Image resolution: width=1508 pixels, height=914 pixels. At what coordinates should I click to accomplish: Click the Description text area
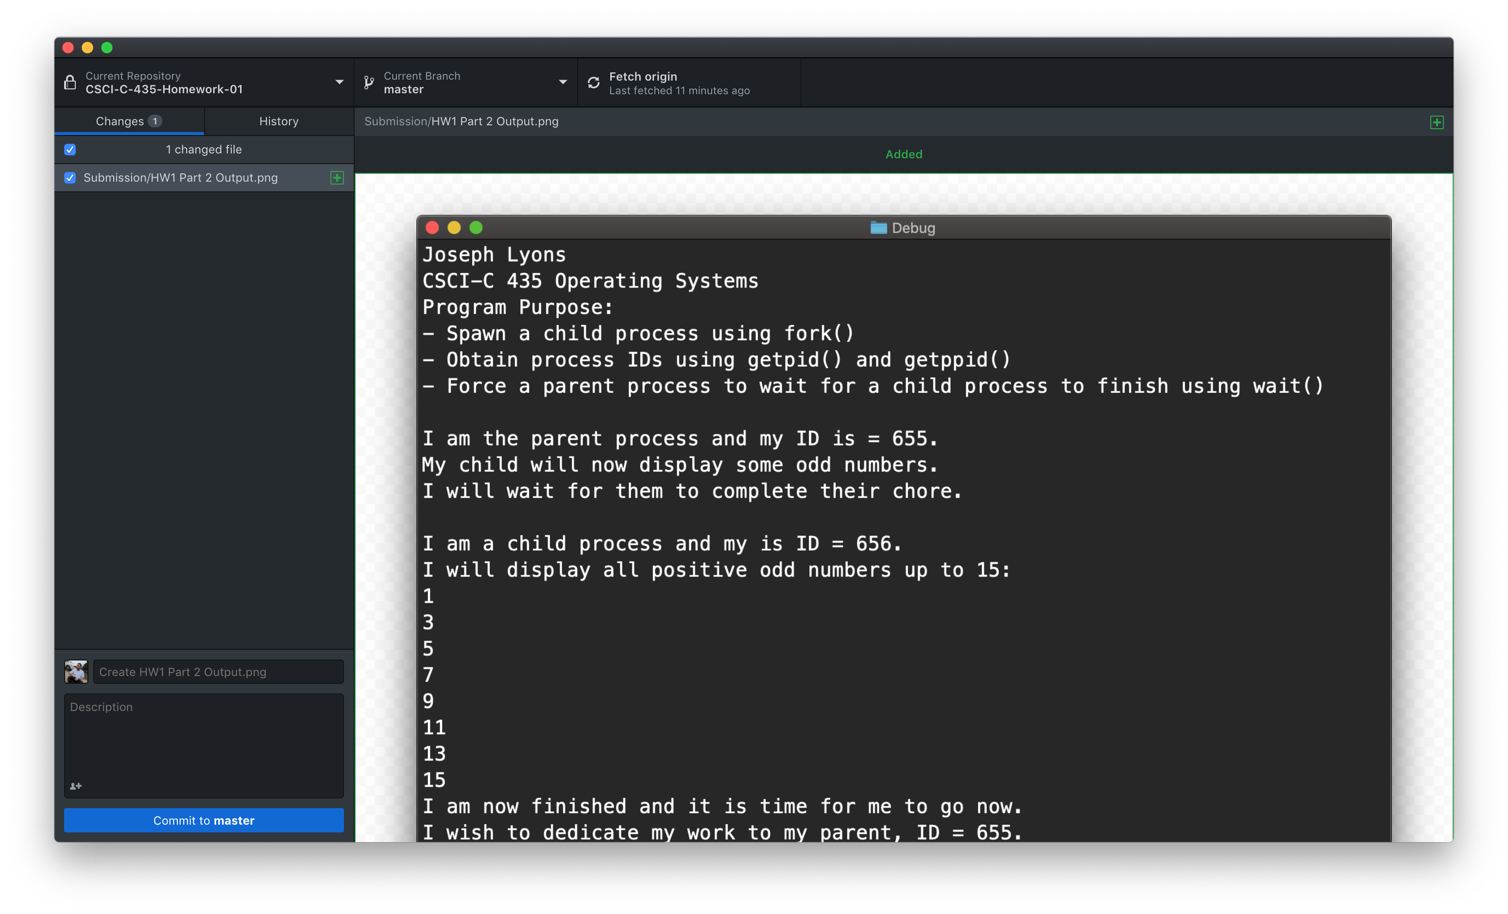point(204,745)
